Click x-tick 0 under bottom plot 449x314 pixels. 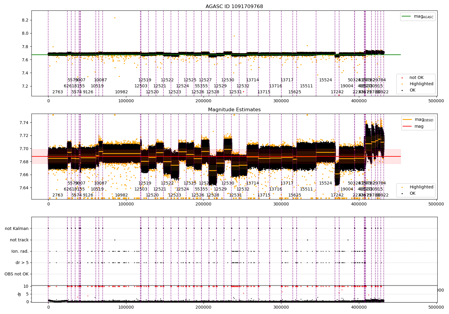point(48,307)
